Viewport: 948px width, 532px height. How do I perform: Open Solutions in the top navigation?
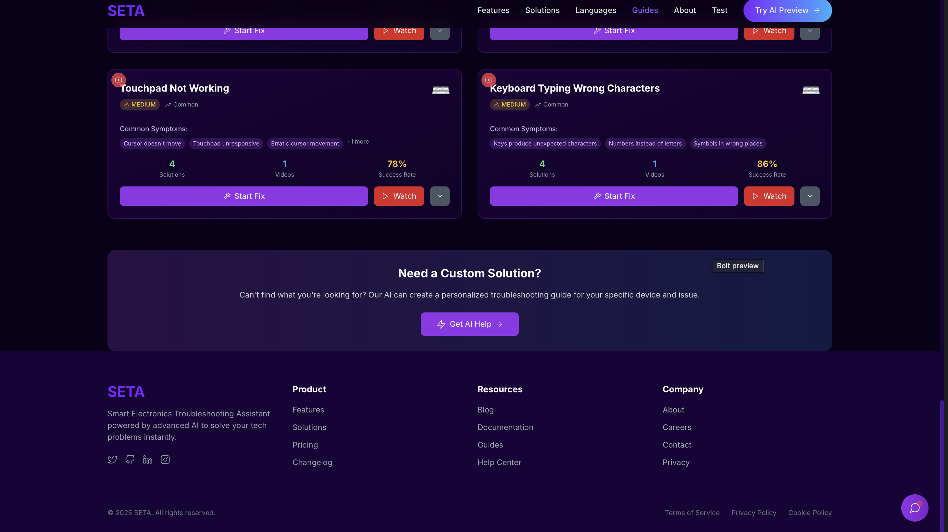[542, 10]
